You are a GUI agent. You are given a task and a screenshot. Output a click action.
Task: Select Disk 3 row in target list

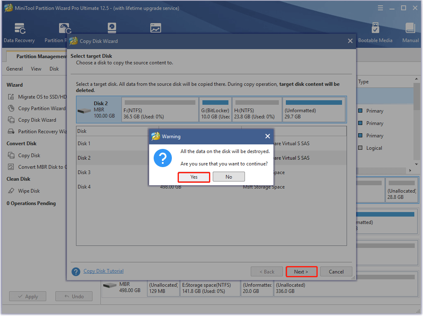click(x=211, y=172)
